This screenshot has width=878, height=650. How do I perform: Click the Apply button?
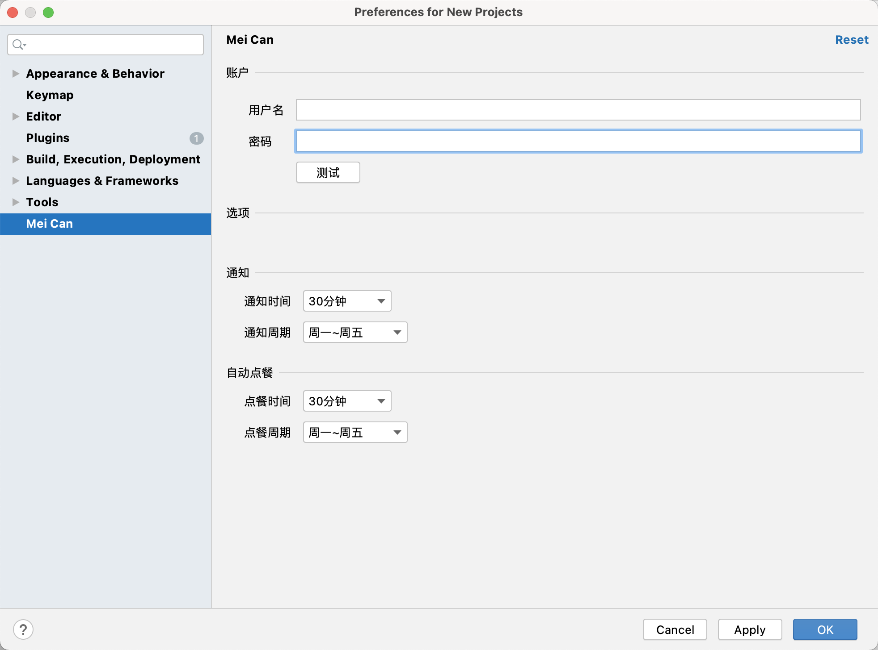(750, 629)
